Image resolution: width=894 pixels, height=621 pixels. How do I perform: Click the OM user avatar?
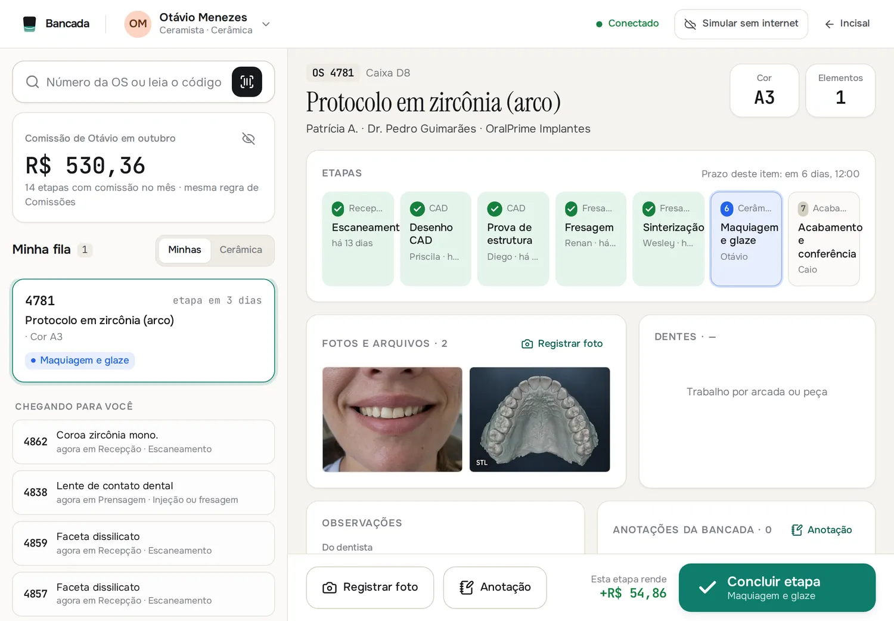138,24
